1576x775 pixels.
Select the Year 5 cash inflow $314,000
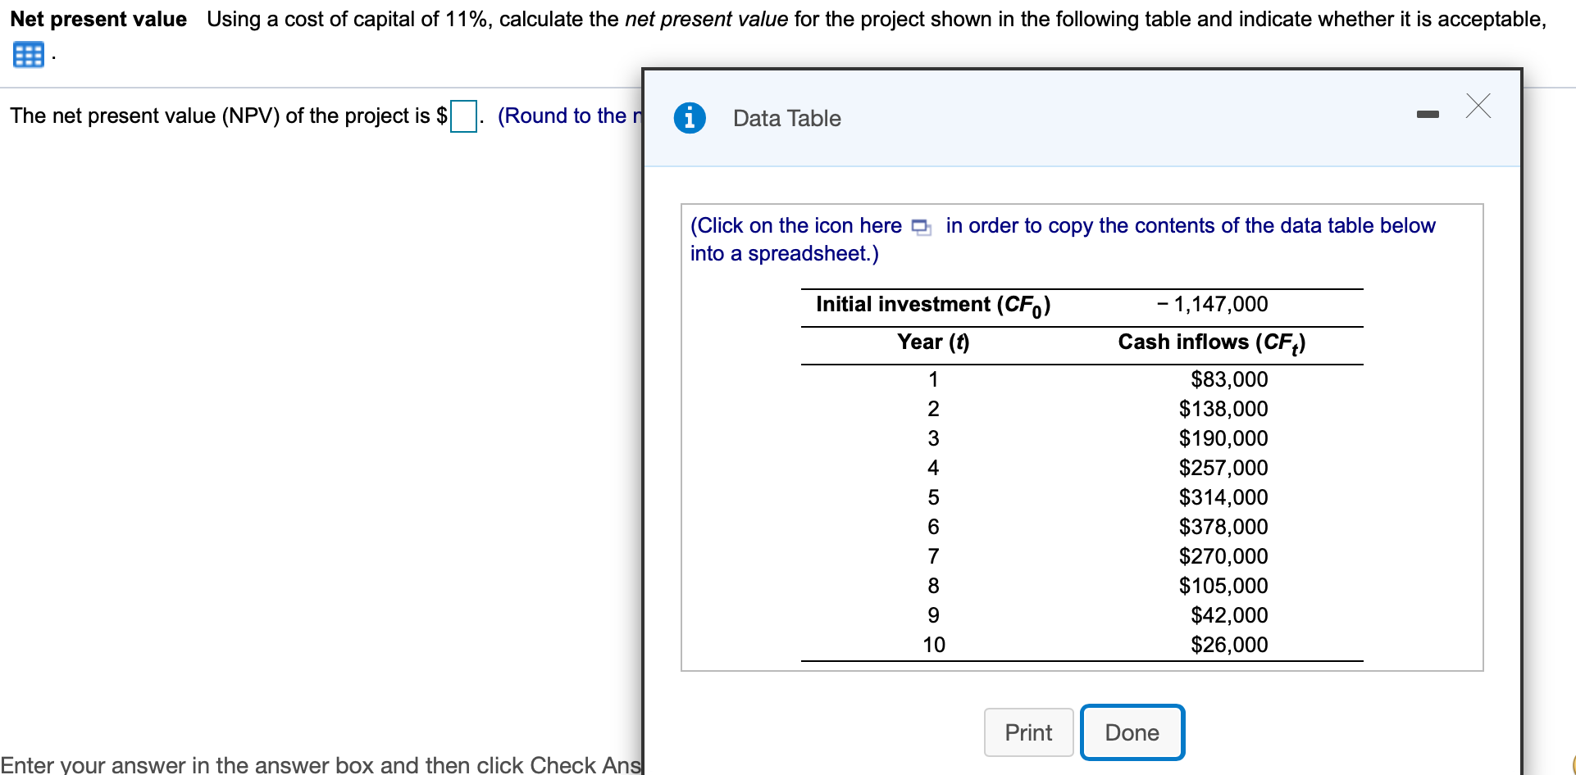[1223, 497]
